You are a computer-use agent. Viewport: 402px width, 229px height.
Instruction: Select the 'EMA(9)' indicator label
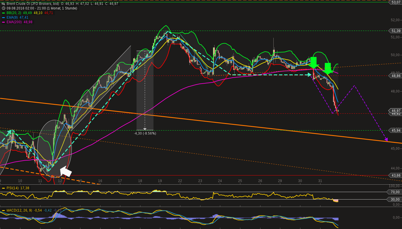pyautogui.click(x=12, y=17)
